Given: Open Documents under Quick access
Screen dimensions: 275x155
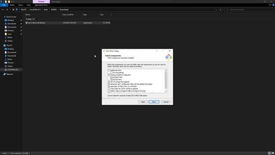Looking at the screenshot, I should 12,27.
